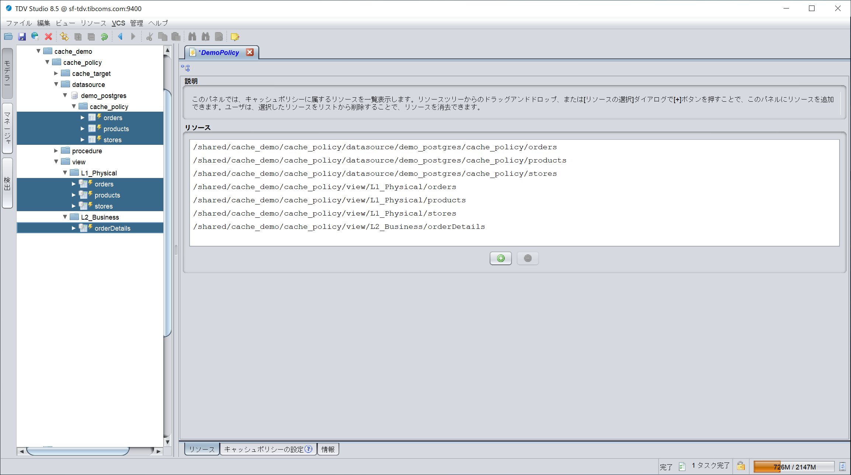Click the red X delete toolbar icon
851x475 pixels.
48,36
